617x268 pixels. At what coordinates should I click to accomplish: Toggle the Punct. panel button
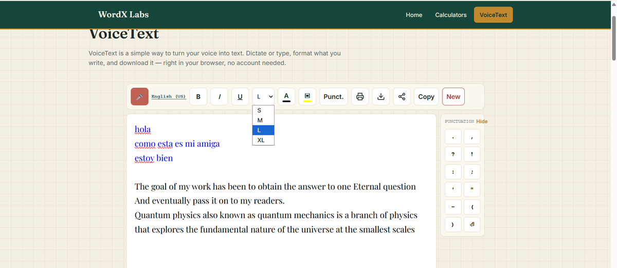pos(334,96)
